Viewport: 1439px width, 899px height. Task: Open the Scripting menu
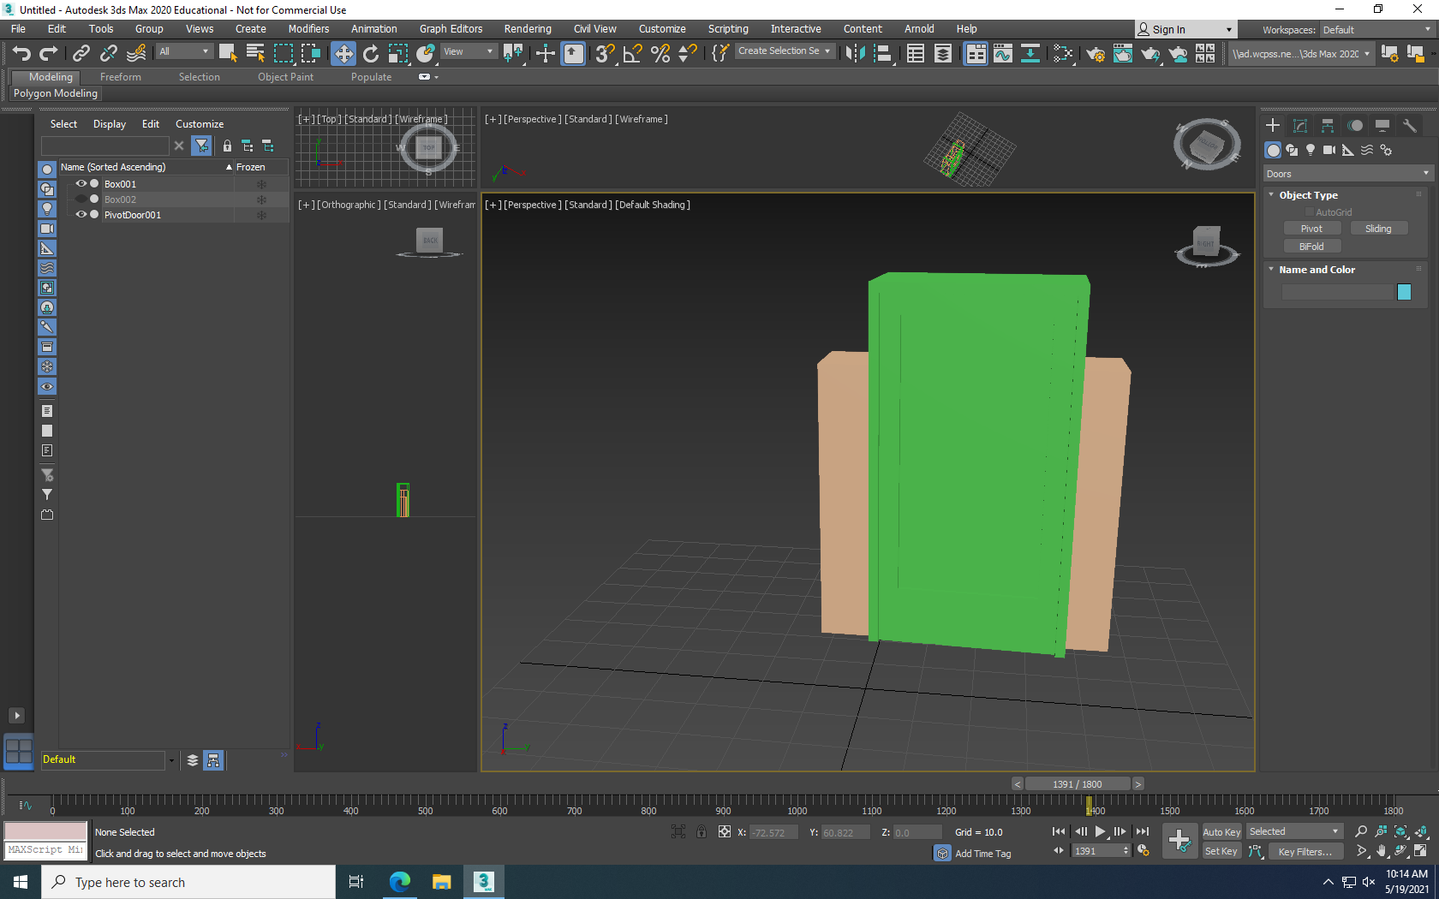tap(728, 29)
